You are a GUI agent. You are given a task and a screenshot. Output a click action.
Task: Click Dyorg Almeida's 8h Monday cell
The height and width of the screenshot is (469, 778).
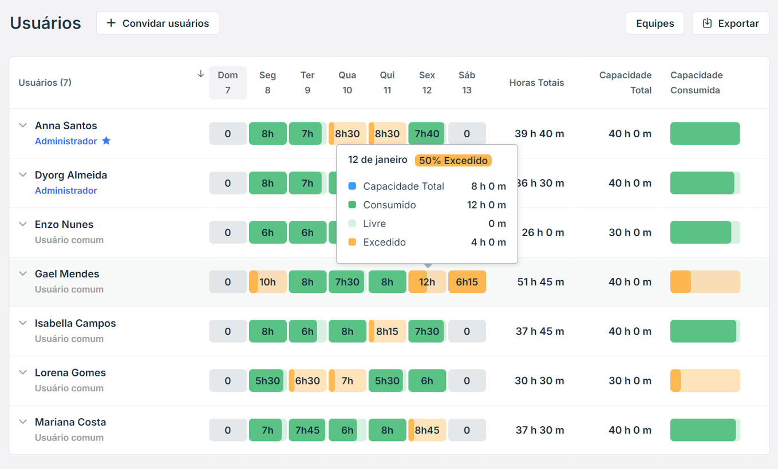pyautogui.click(x=267, y=183)
